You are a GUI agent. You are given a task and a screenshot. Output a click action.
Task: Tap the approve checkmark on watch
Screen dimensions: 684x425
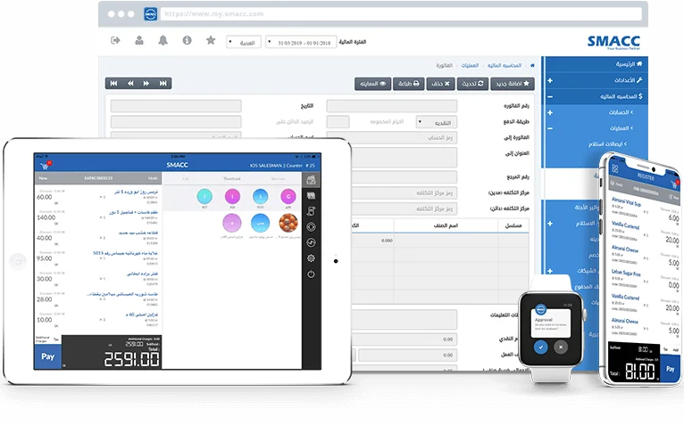pos(541,347)
